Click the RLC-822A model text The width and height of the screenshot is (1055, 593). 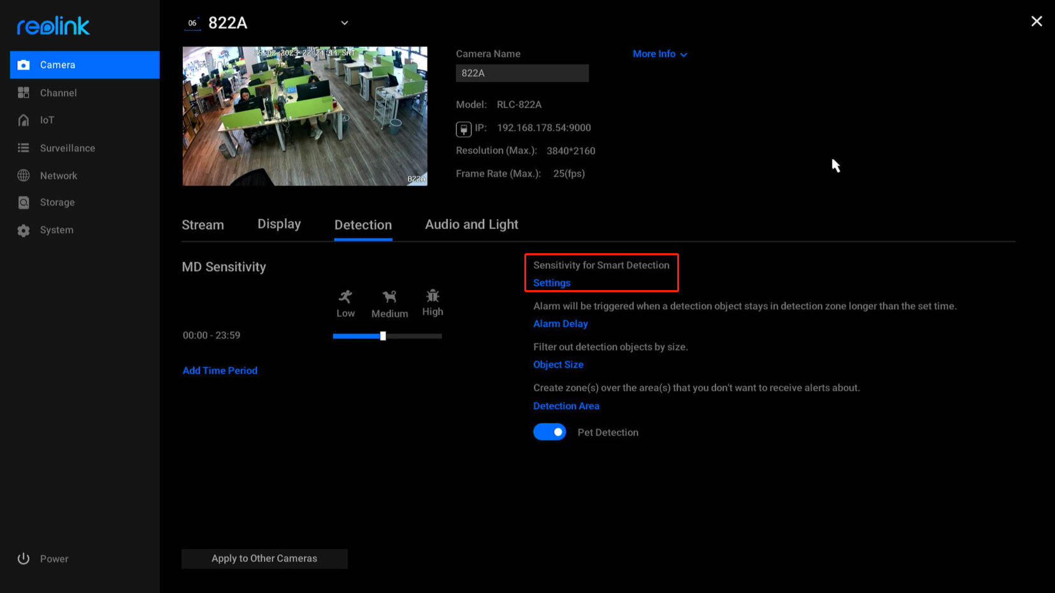519,104
